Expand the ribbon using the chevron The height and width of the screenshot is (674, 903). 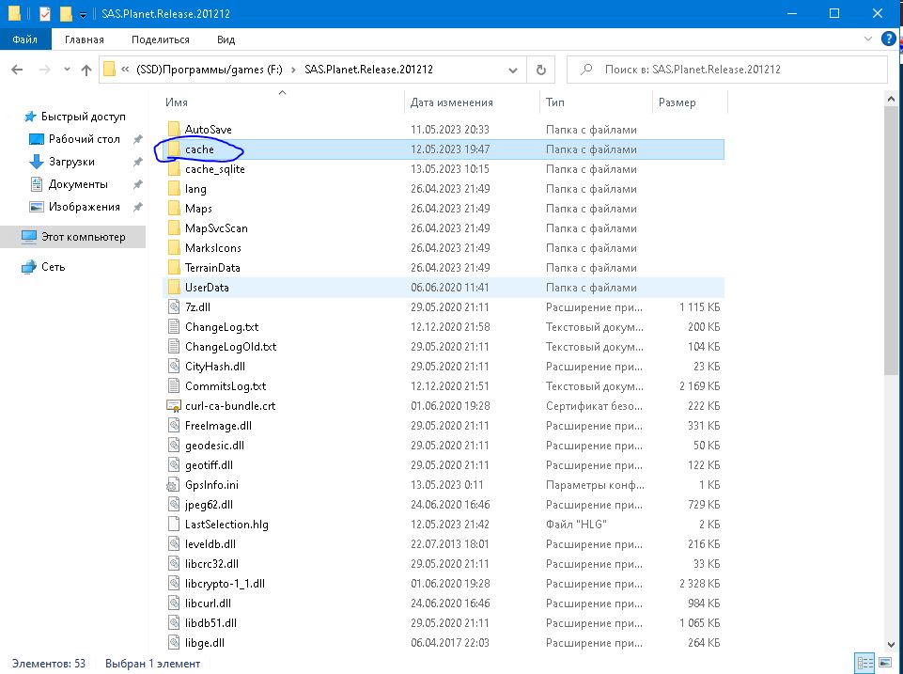867,39
